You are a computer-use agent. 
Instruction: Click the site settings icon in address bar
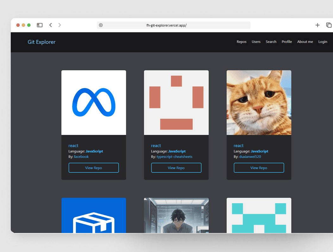coord(101,25)
